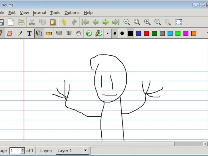Toggle fullscreen mode icon

point(179,22)
